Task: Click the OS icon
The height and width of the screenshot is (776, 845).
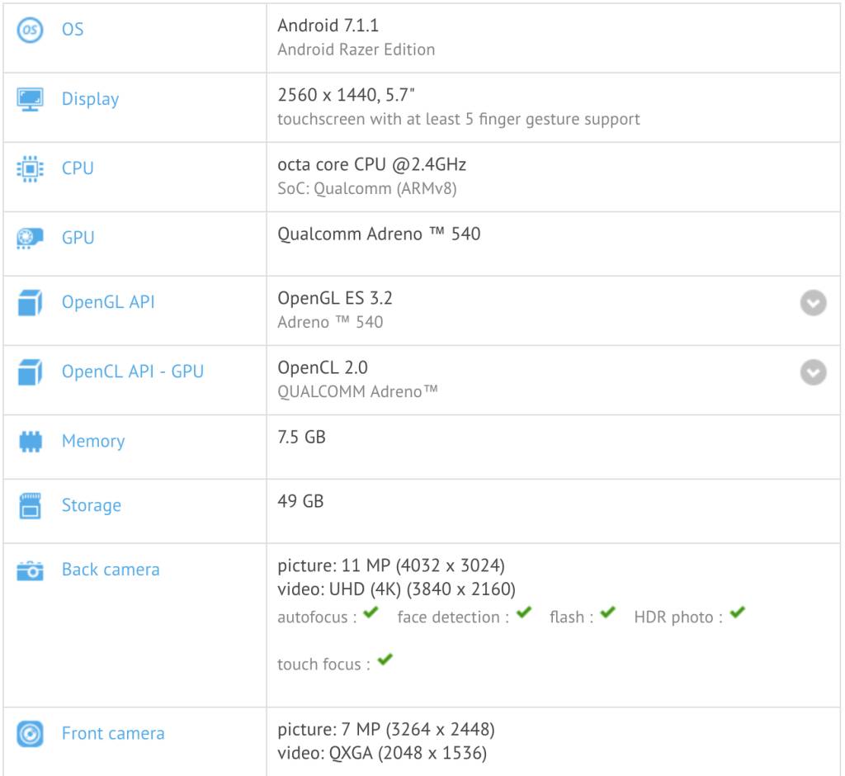Action: (x=30, y=31)
